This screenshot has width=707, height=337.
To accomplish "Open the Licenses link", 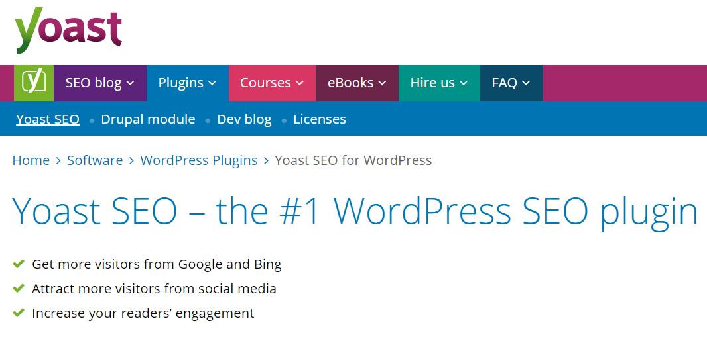I will click(320, 119).
